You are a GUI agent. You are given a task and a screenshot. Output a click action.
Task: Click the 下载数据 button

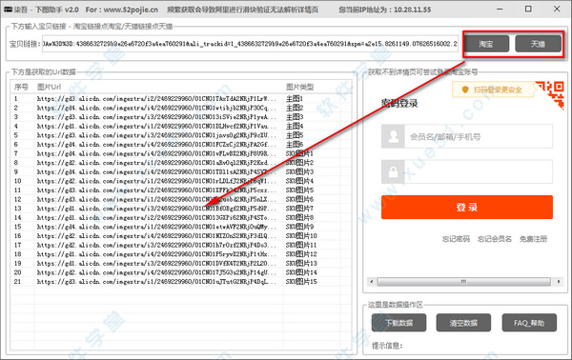coord(398,323)
